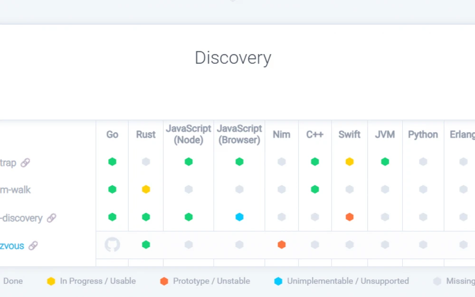Click green hexagon in JVM bootstrap cell
This screenshot has width=475, height=297.
(x=385, y=162)
